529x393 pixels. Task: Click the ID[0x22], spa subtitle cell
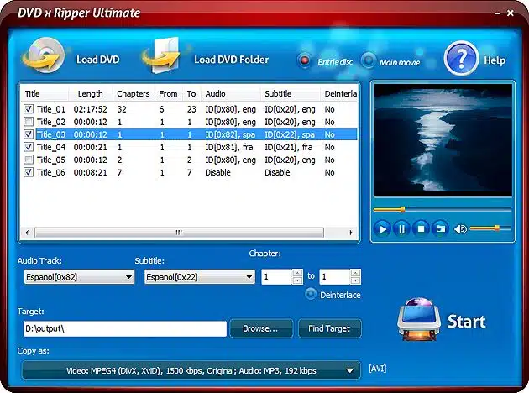[x=290, y=134]
